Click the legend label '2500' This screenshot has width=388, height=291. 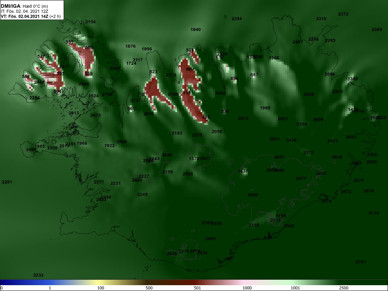(x=344, y=288)
